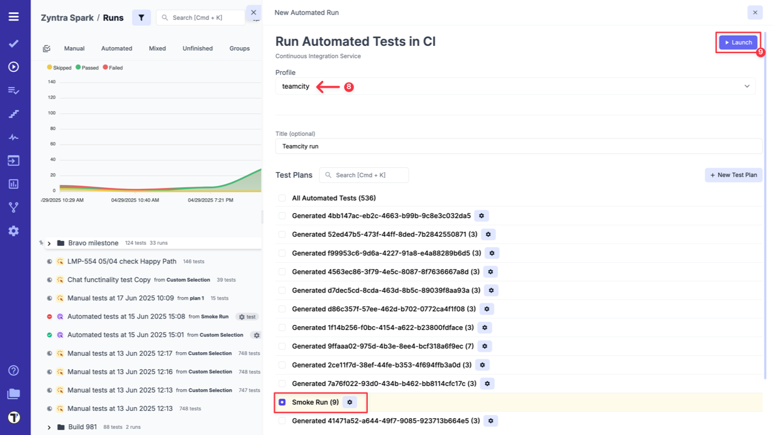Tick checkbox for Generated 9ffaaa02 plan
The width and height of the screenshot is (773, 435).
(x=282, y=346)
